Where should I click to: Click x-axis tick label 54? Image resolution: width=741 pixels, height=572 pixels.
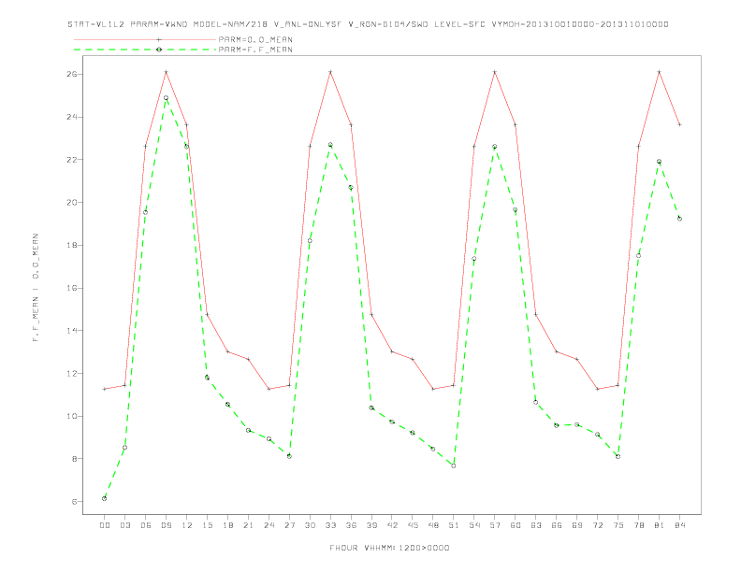tap(474, 525)
